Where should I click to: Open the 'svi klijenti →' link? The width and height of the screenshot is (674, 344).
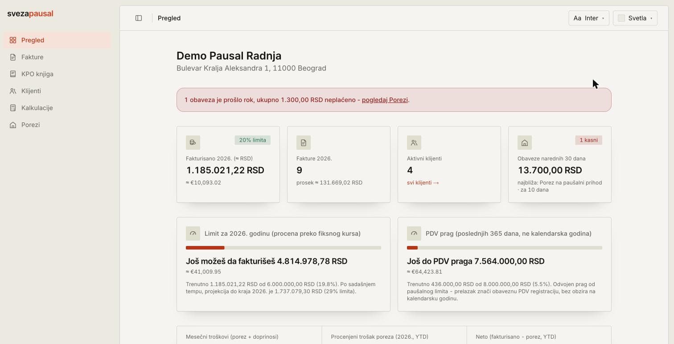tap(423, 183)
